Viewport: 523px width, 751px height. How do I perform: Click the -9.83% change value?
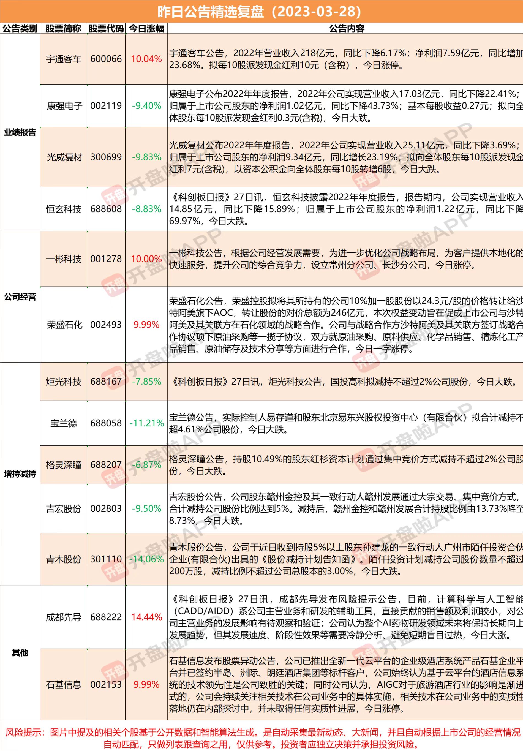tap(146, 157)
